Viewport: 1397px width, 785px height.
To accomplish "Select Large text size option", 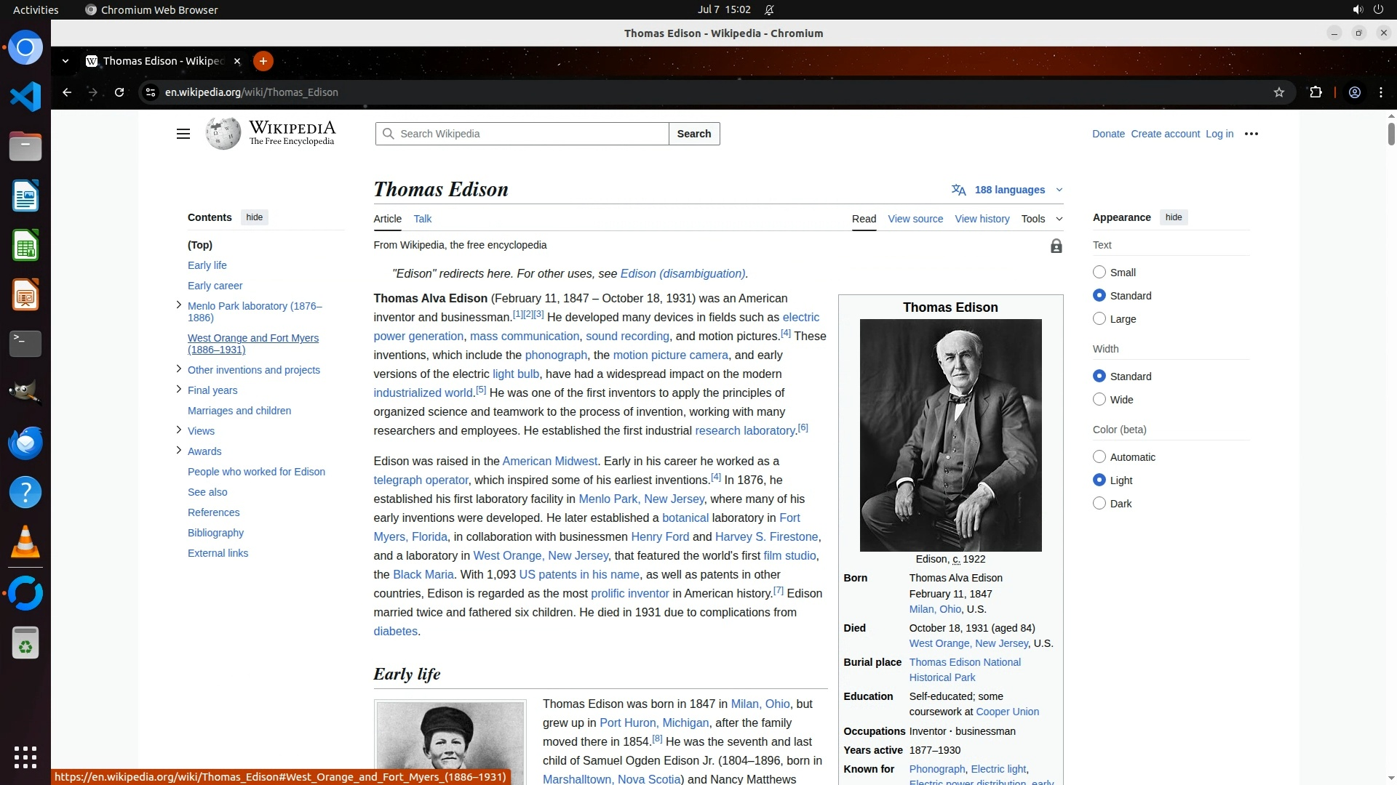I will tap(1099, 319).
